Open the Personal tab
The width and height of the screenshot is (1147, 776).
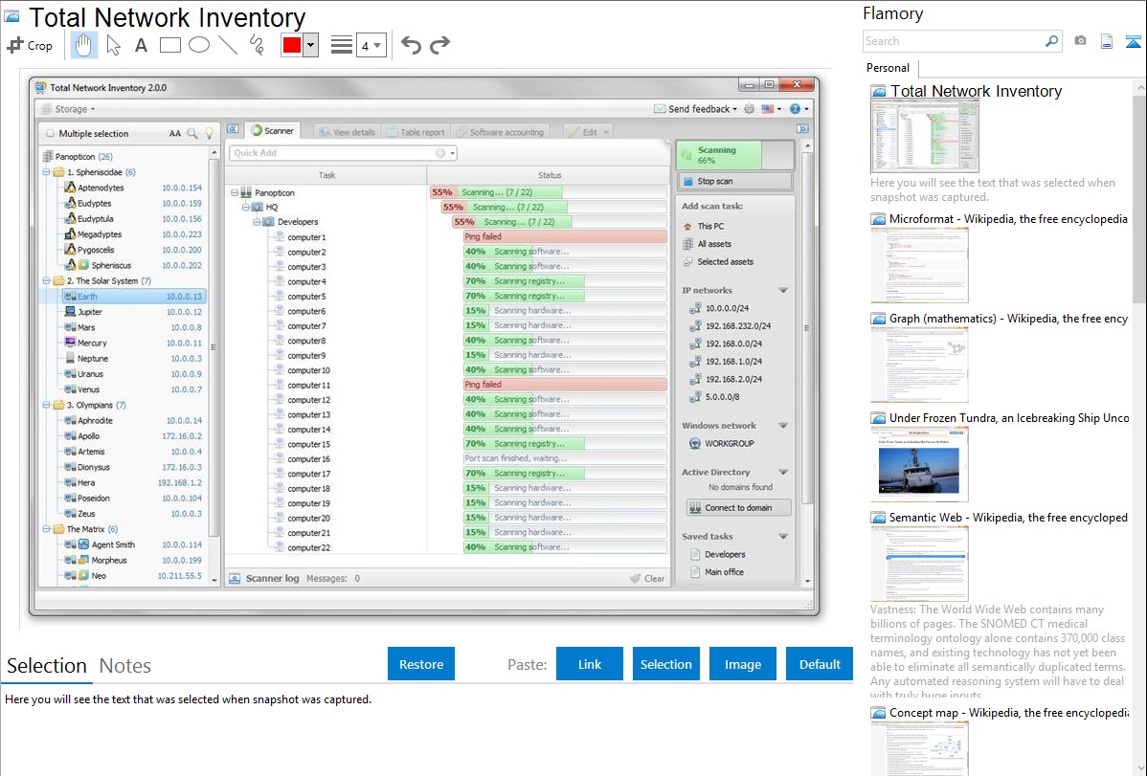(x=888, y=67)
